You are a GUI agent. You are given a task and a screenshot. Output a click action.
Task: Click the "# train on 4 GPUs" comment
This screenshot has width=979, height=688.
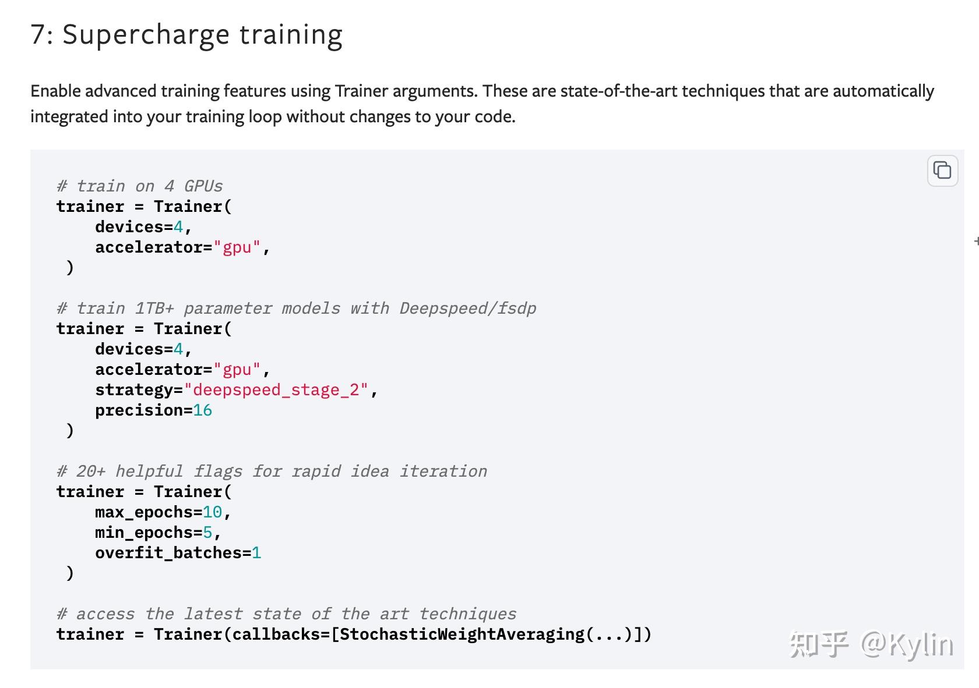point(139,186)
